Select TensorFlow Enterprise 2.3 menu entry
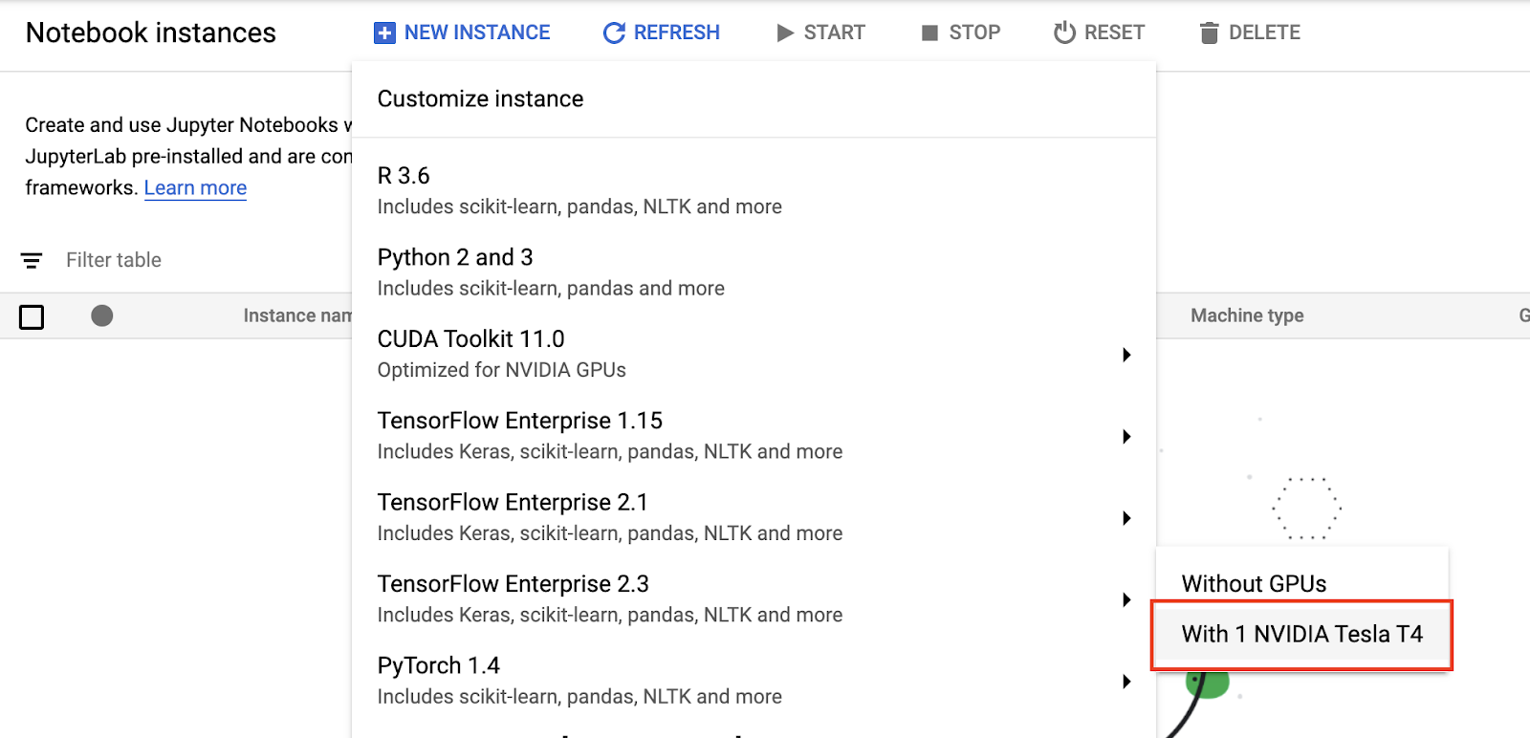The height and width of the screenshot is (738, 1530). [754, 599]
